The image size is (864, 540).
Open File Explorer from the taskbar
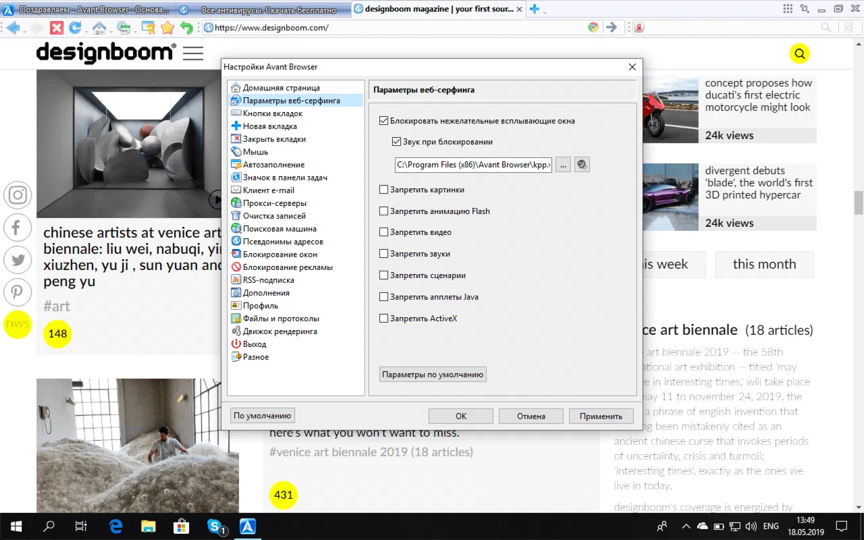click(x=148, y=526)
